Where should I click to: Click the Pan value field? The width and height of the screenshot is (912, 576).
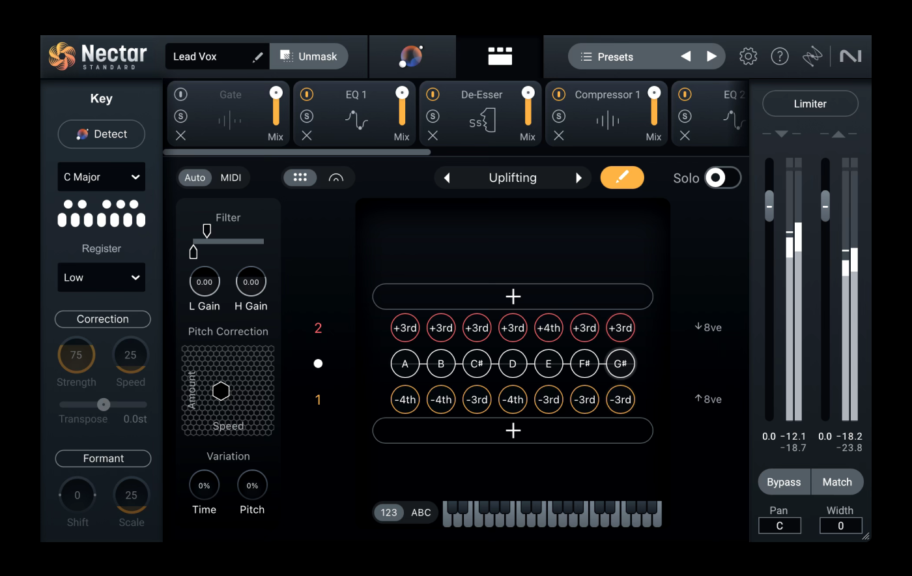(x=780, y=526)
